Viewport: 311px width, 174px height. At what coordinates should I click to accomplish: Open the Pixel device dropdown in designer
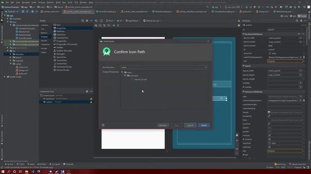(x=110, y=20)
